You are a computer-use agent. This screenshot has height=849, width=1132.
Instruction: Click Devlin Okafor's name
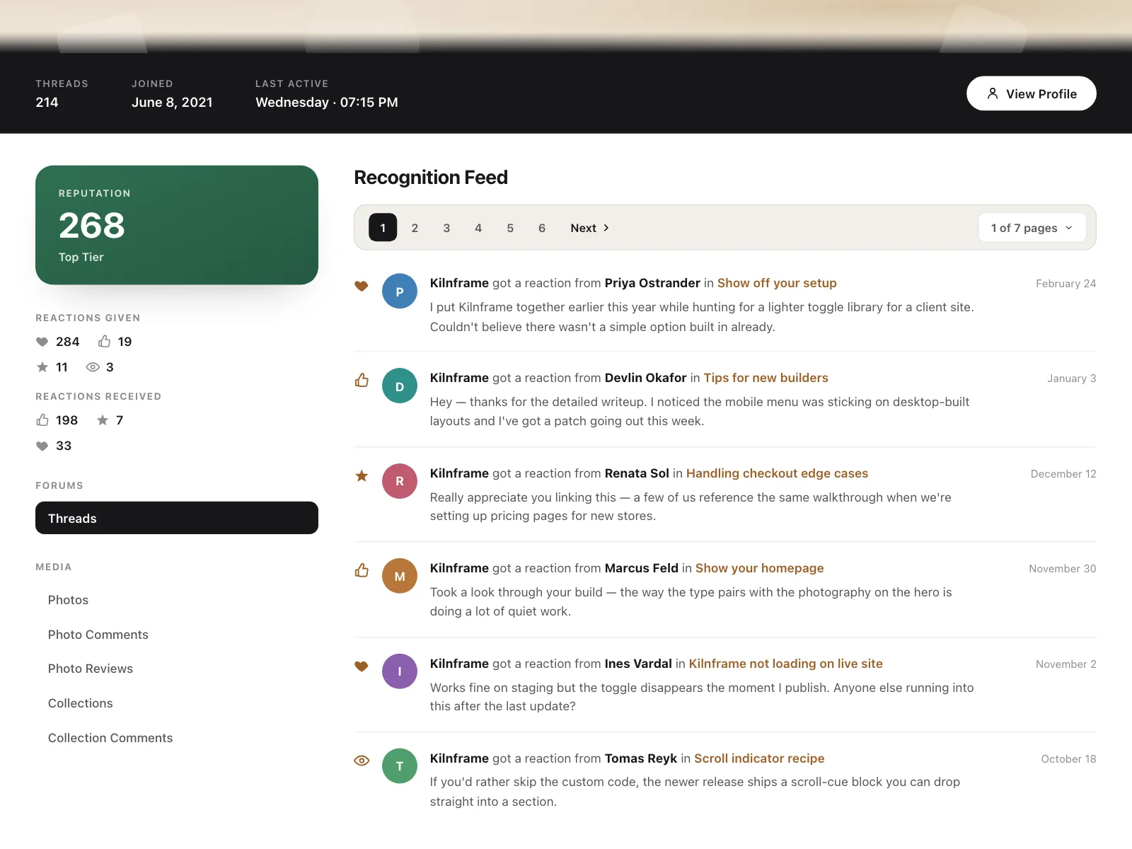(645, 378)
